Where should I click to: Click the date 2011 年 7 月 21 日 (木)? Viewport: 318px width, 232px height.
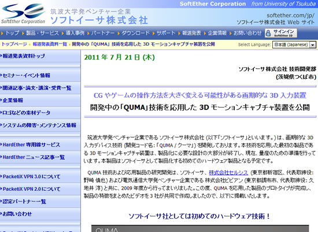pyautogui.click(x=120, y=57)
